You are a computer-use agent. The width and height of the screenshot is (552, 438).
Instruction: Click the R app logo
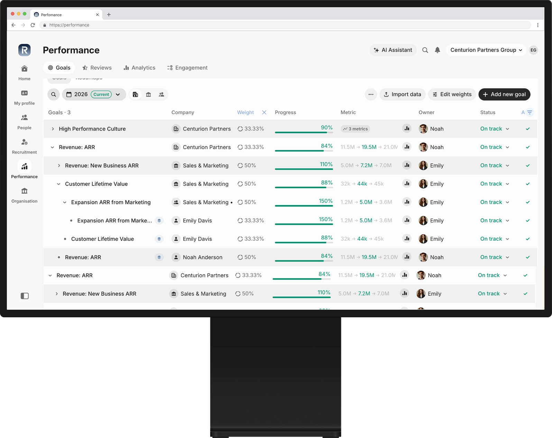pos(24,50)
